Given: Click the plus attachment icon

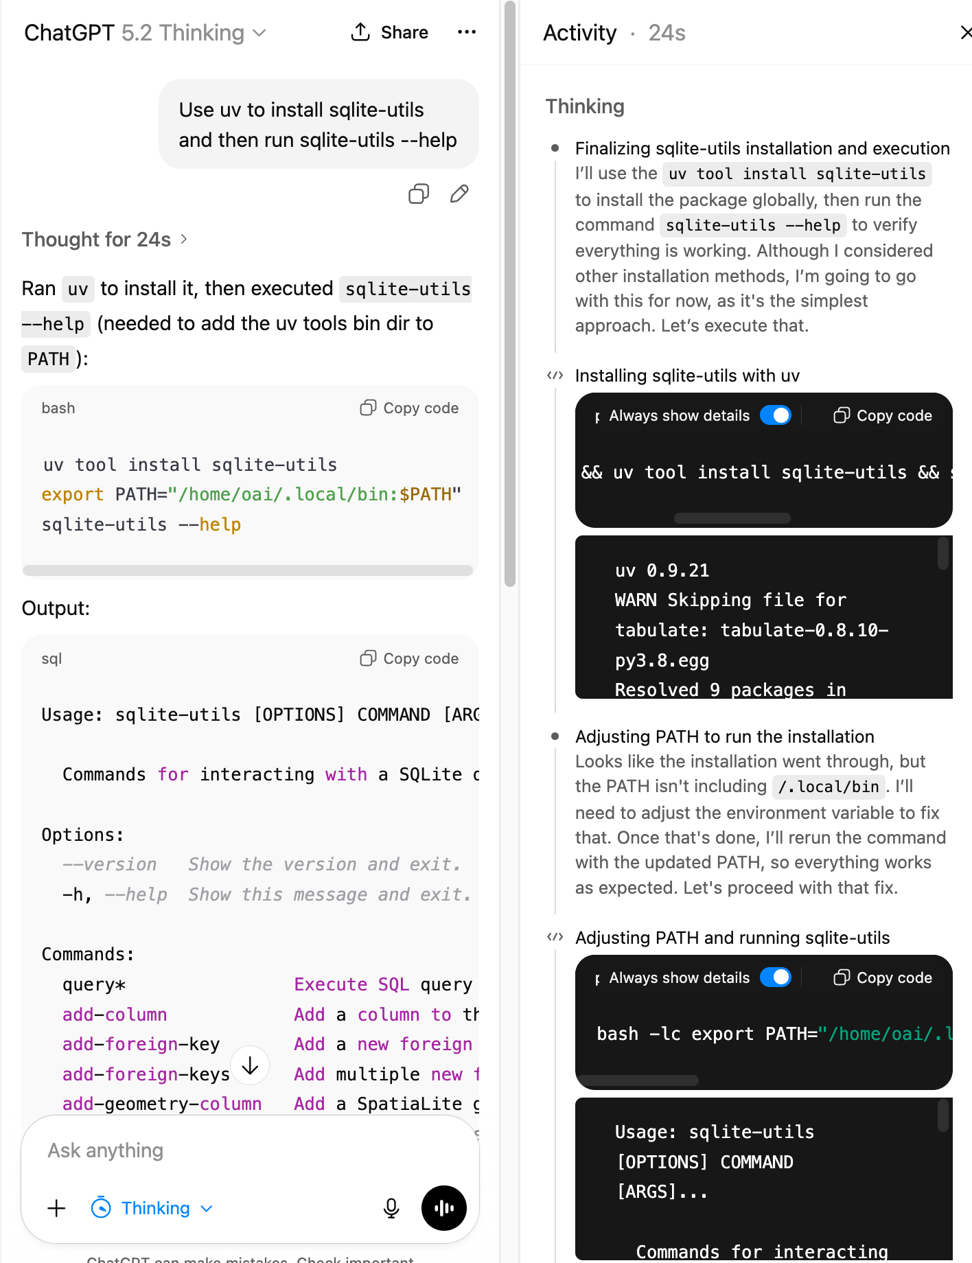Looking at the screenshot, I should pos(56,1208).
